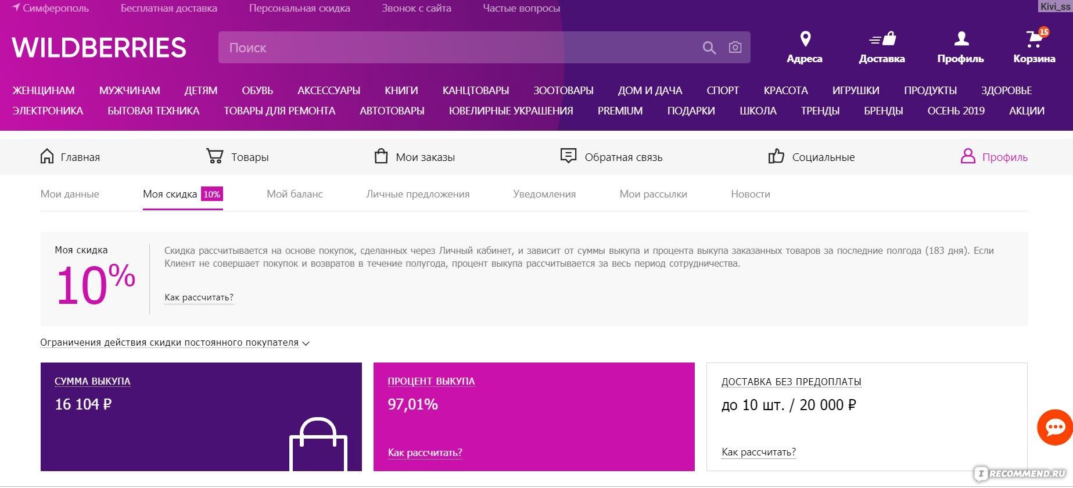Click Как рассчитать? under Моя скидка
Screen dimensions: 1073x488
point(199,297)
